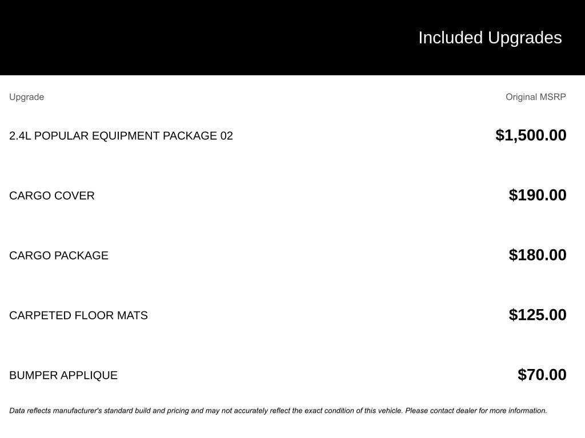Click the $70.00 price
Viewport: 585px width, 438px height.
(542, 375)
